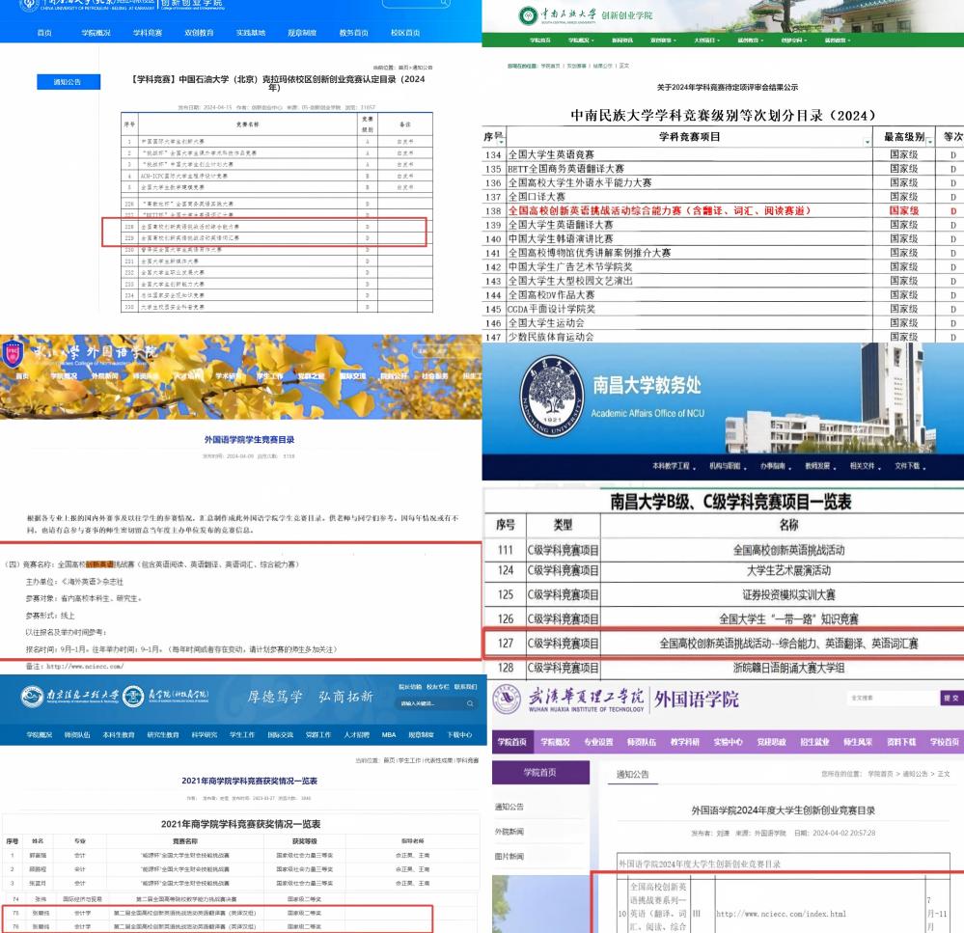This screenshot has width=964, height=933.
Task: Select row 125 证券投资模拟实训大赛
Action: [x=724, y=594]
